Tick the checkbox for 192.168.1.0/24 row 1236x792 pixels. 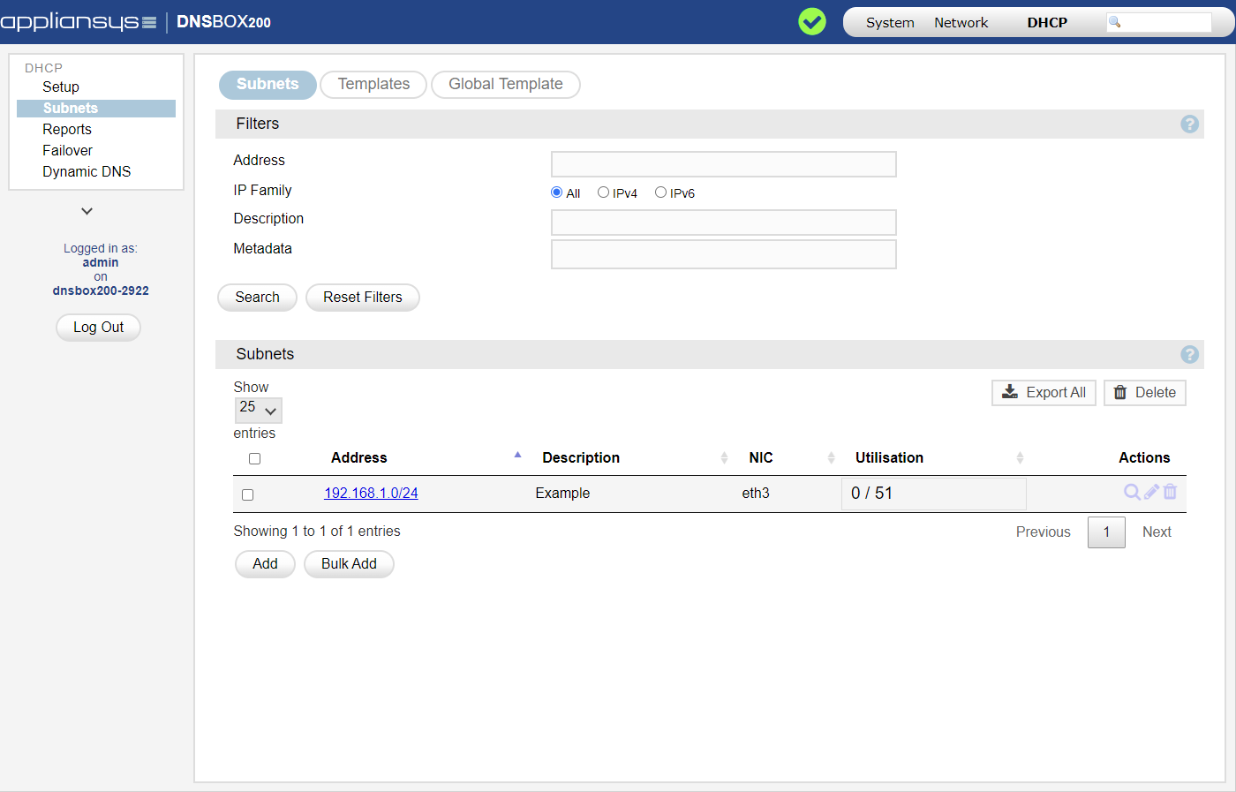248,495
